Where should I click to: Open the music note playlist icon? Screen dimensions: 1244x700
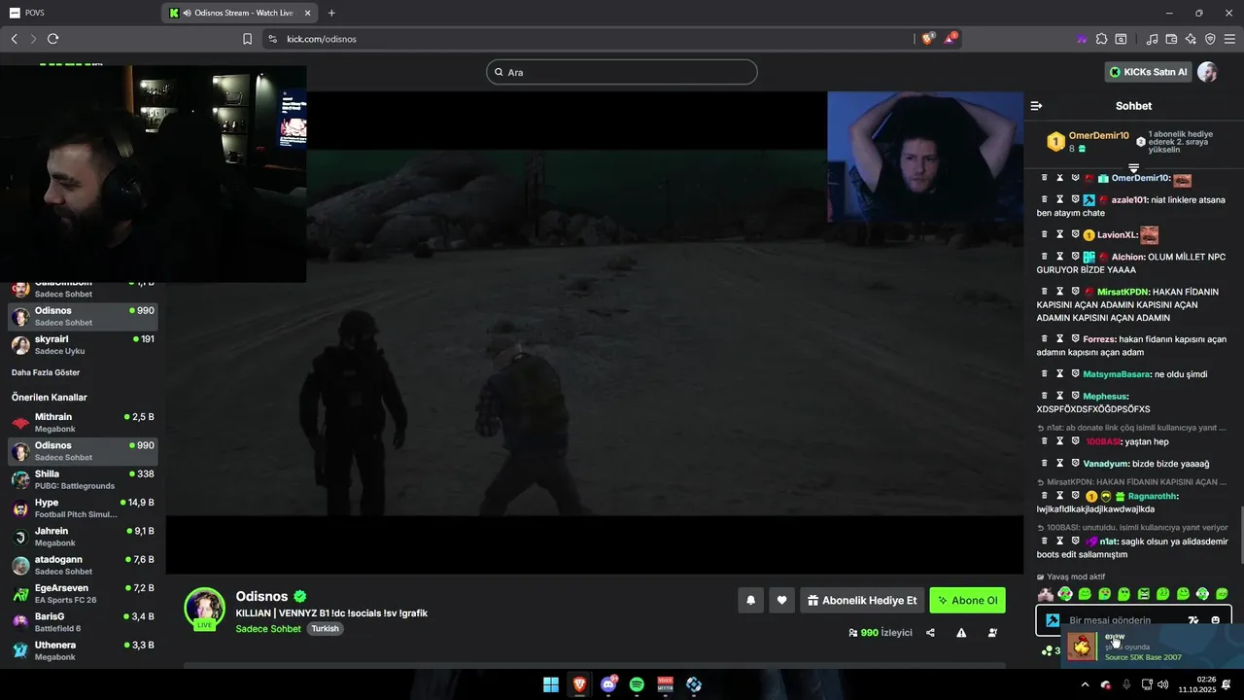[x=1152, y=39]
